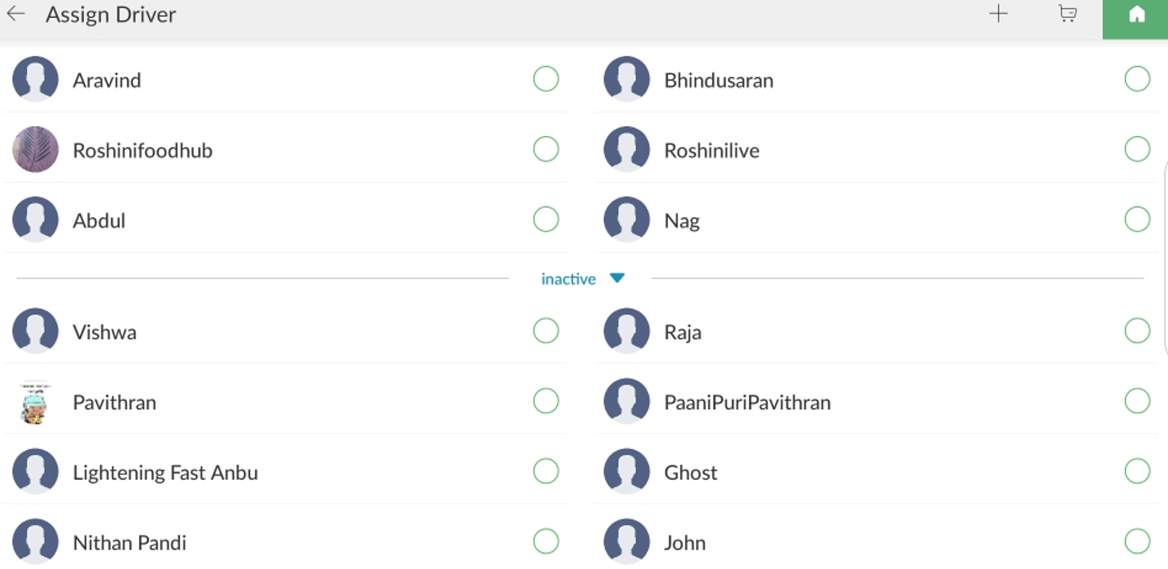Tap Ghost's avatar icon
This screenshot has height=569, width=1168.
[627, 471]
